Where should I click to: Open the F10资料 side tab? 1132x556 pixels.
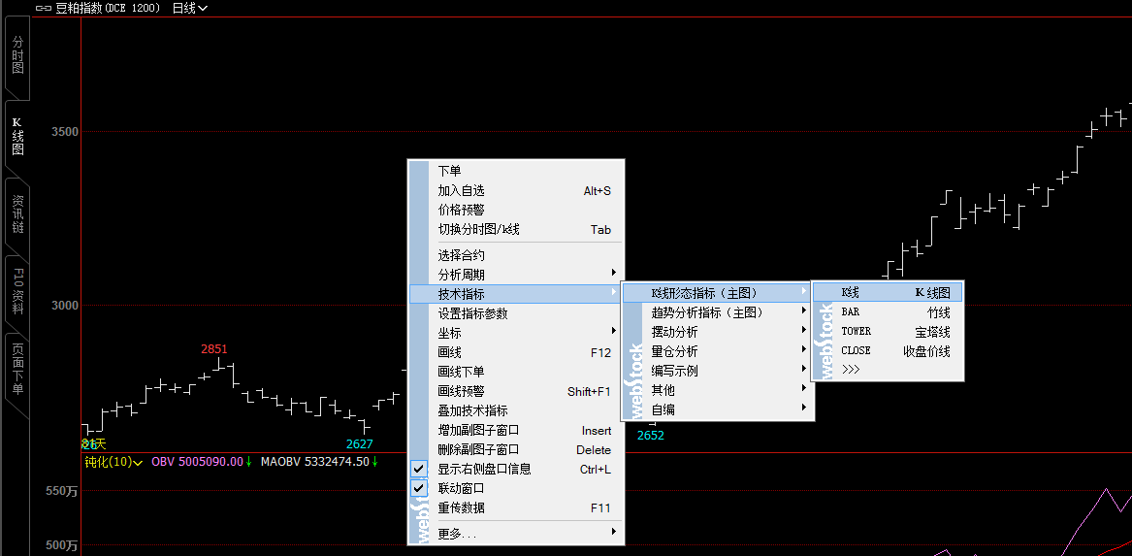click(17, 289)
